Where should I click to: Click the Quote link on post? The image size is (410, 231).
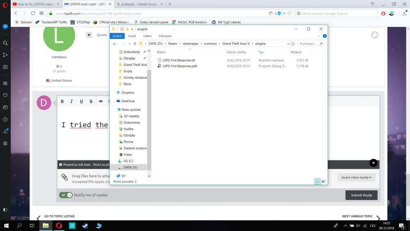pos(102,35)
